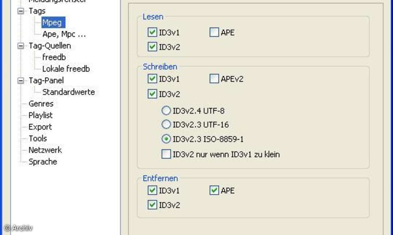Open the Sprache settings
The image size is (393, 235).
(x=43, y=162)
